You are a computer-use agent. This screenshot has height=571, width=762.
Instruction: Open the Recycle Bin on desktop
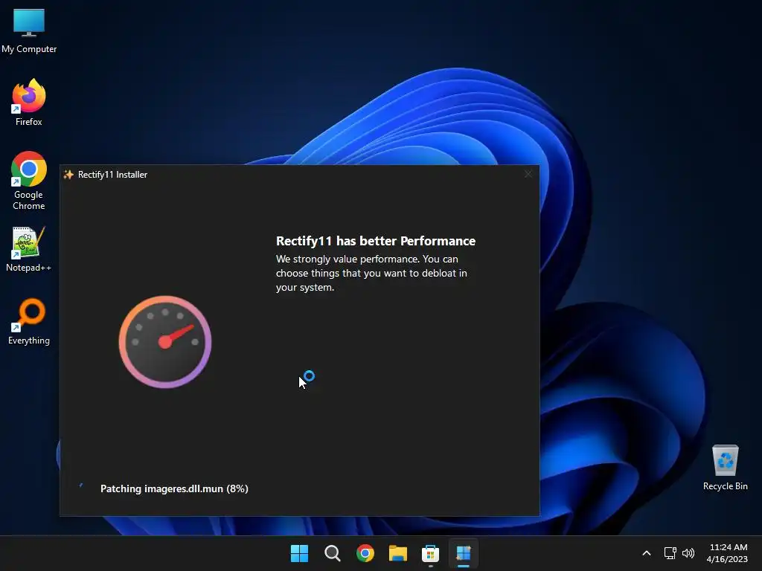(x=725, y=467)
